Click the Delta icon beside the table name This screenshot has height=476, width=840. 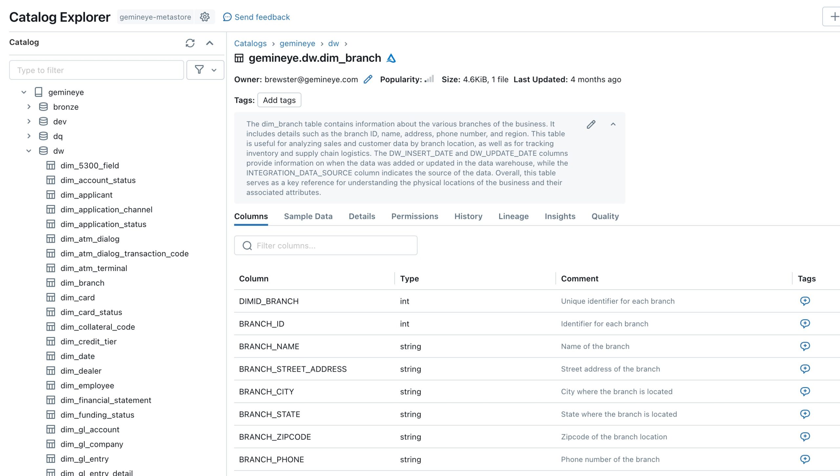pos(391,58)
